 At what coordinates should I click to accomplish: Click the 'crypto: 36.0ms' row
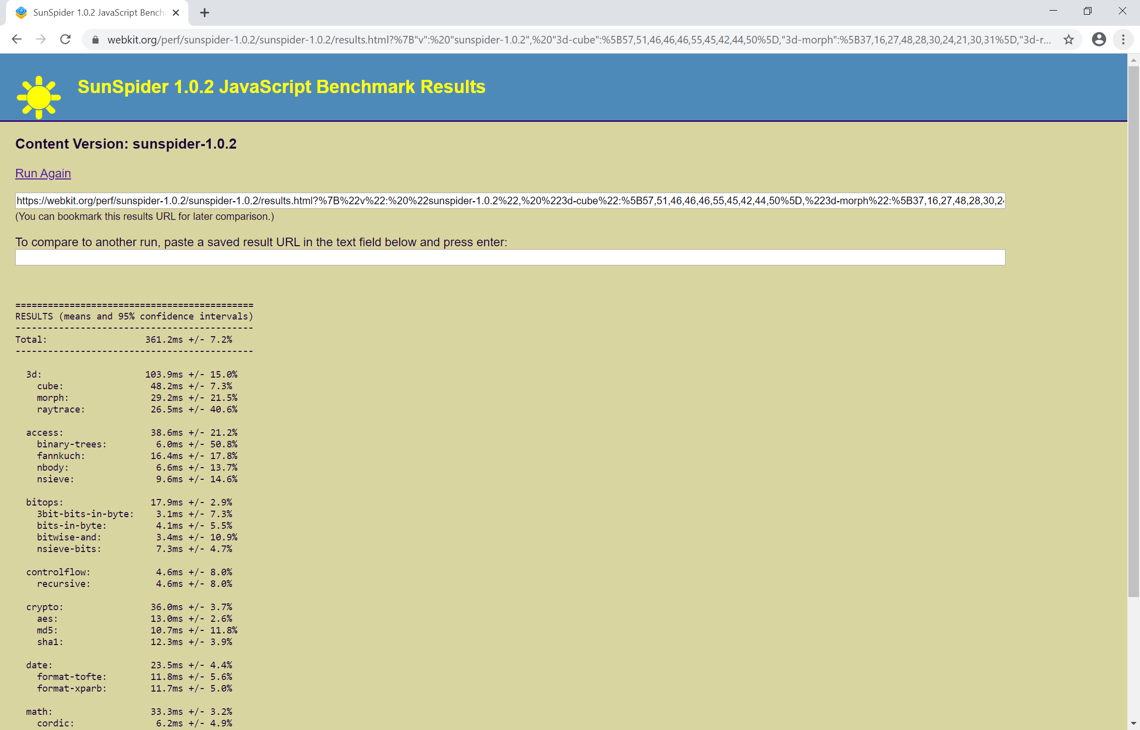coord(129,607)
